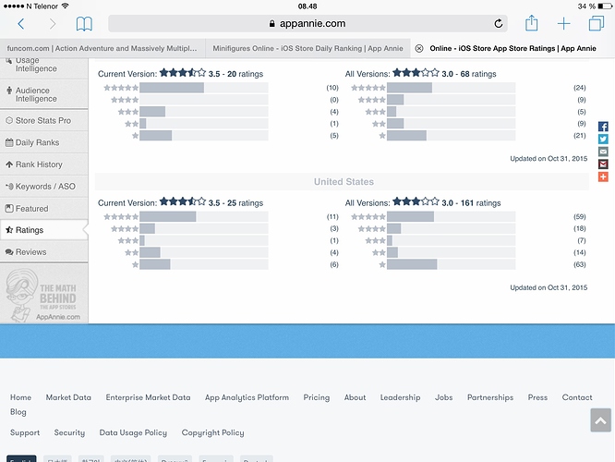Screen dimensions: 615x462
Task: Open the Contact footer link
Action: coord(577,397)
